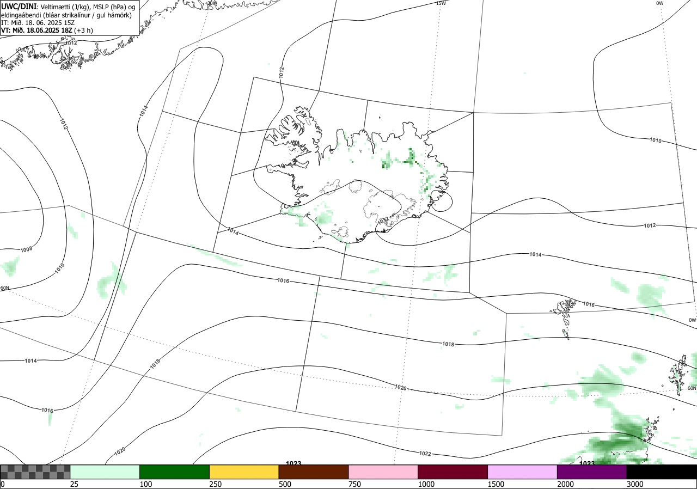Click the legend value 500

click(285, 484)
